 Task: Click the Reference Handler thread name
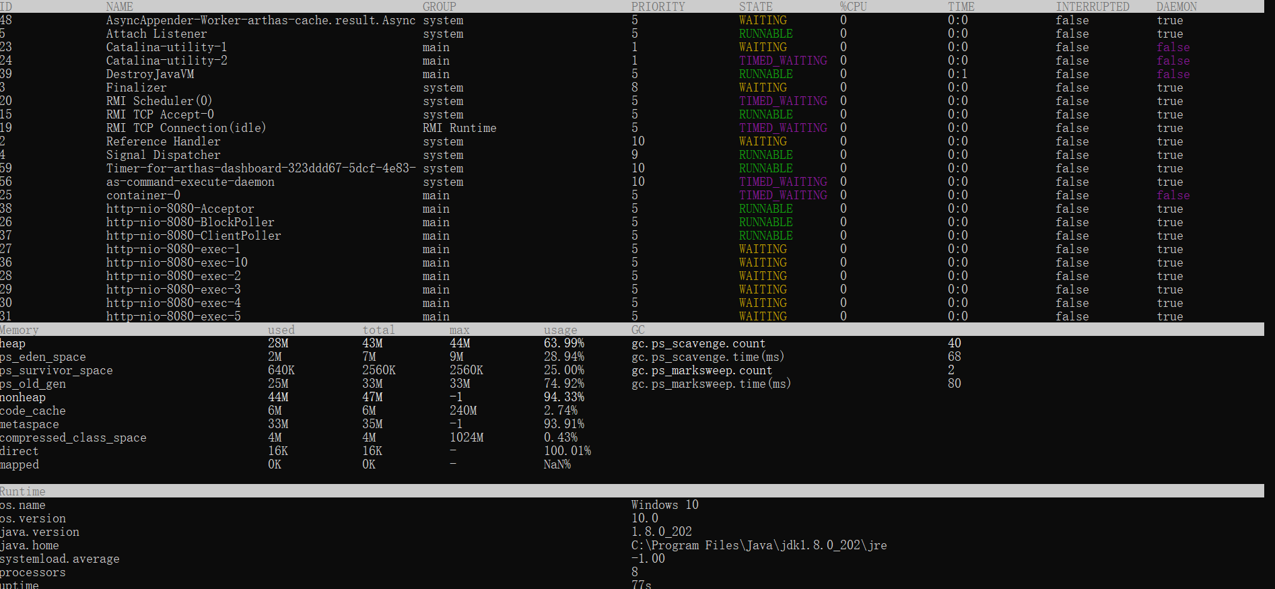(x=163, y=141)
